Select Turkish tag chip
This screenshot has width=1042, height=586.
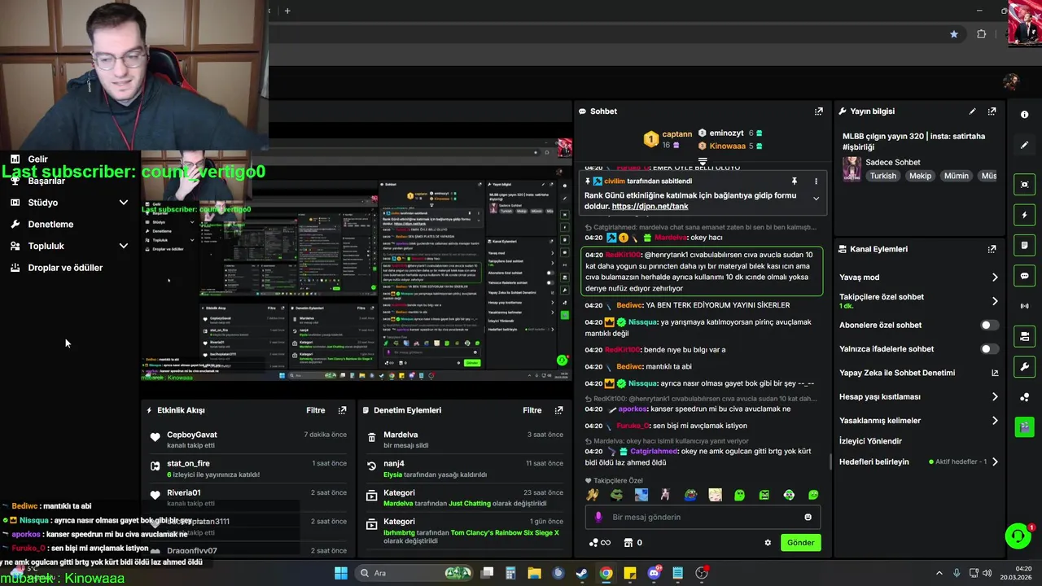[883, 176]
